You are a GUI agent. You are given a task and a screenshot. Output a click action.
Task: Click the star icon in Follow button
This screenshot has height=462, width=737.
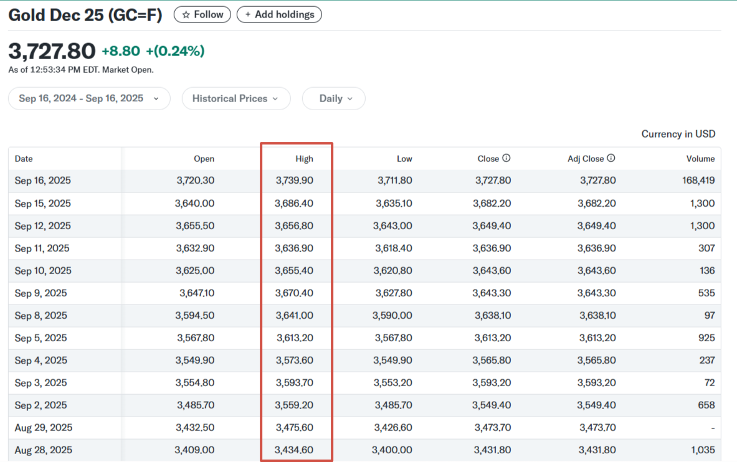tap(186, 14)
